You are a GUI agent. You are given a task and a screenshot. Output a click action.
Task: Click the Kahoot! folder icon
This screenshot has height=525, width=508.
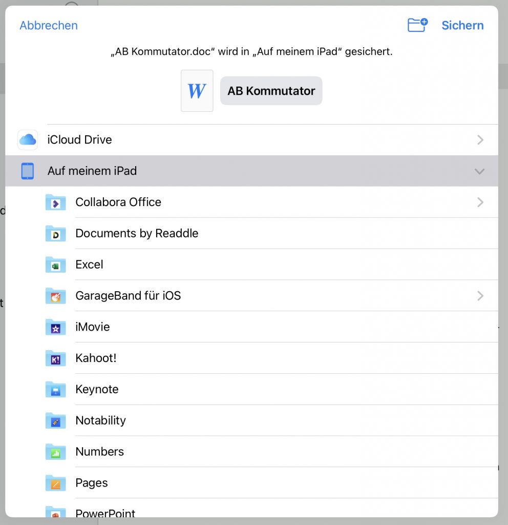point(55,358)
